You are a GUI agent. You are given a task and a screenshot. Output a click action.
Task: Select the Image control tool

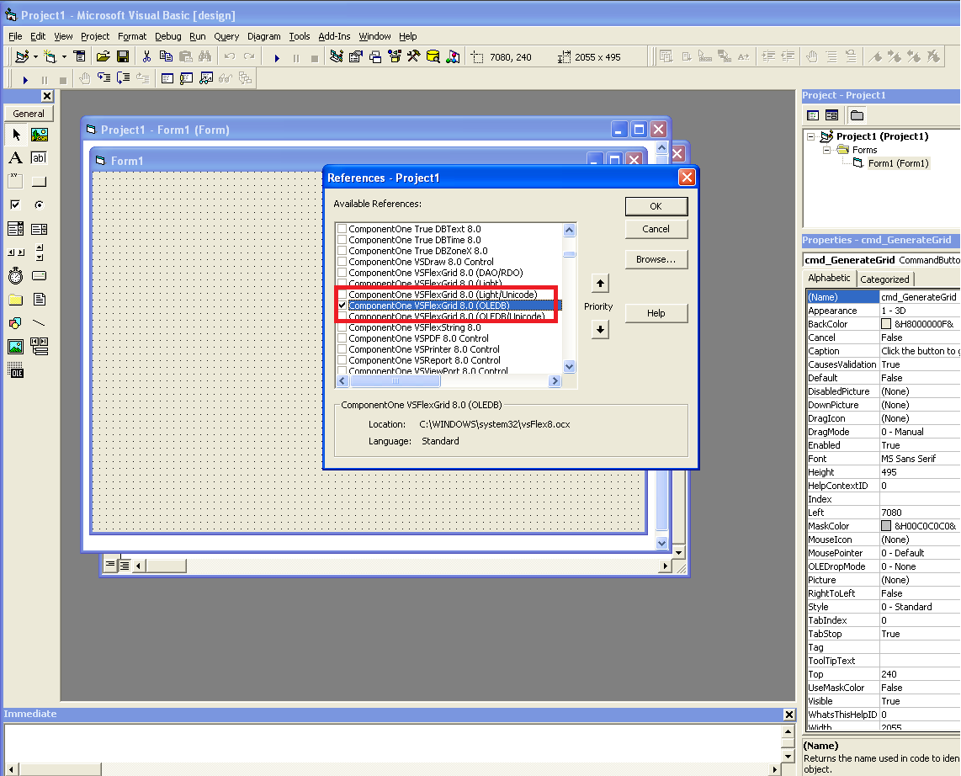point(16,346)
